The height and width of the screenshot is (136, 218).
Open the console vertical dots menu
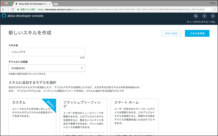pos(213,16)
